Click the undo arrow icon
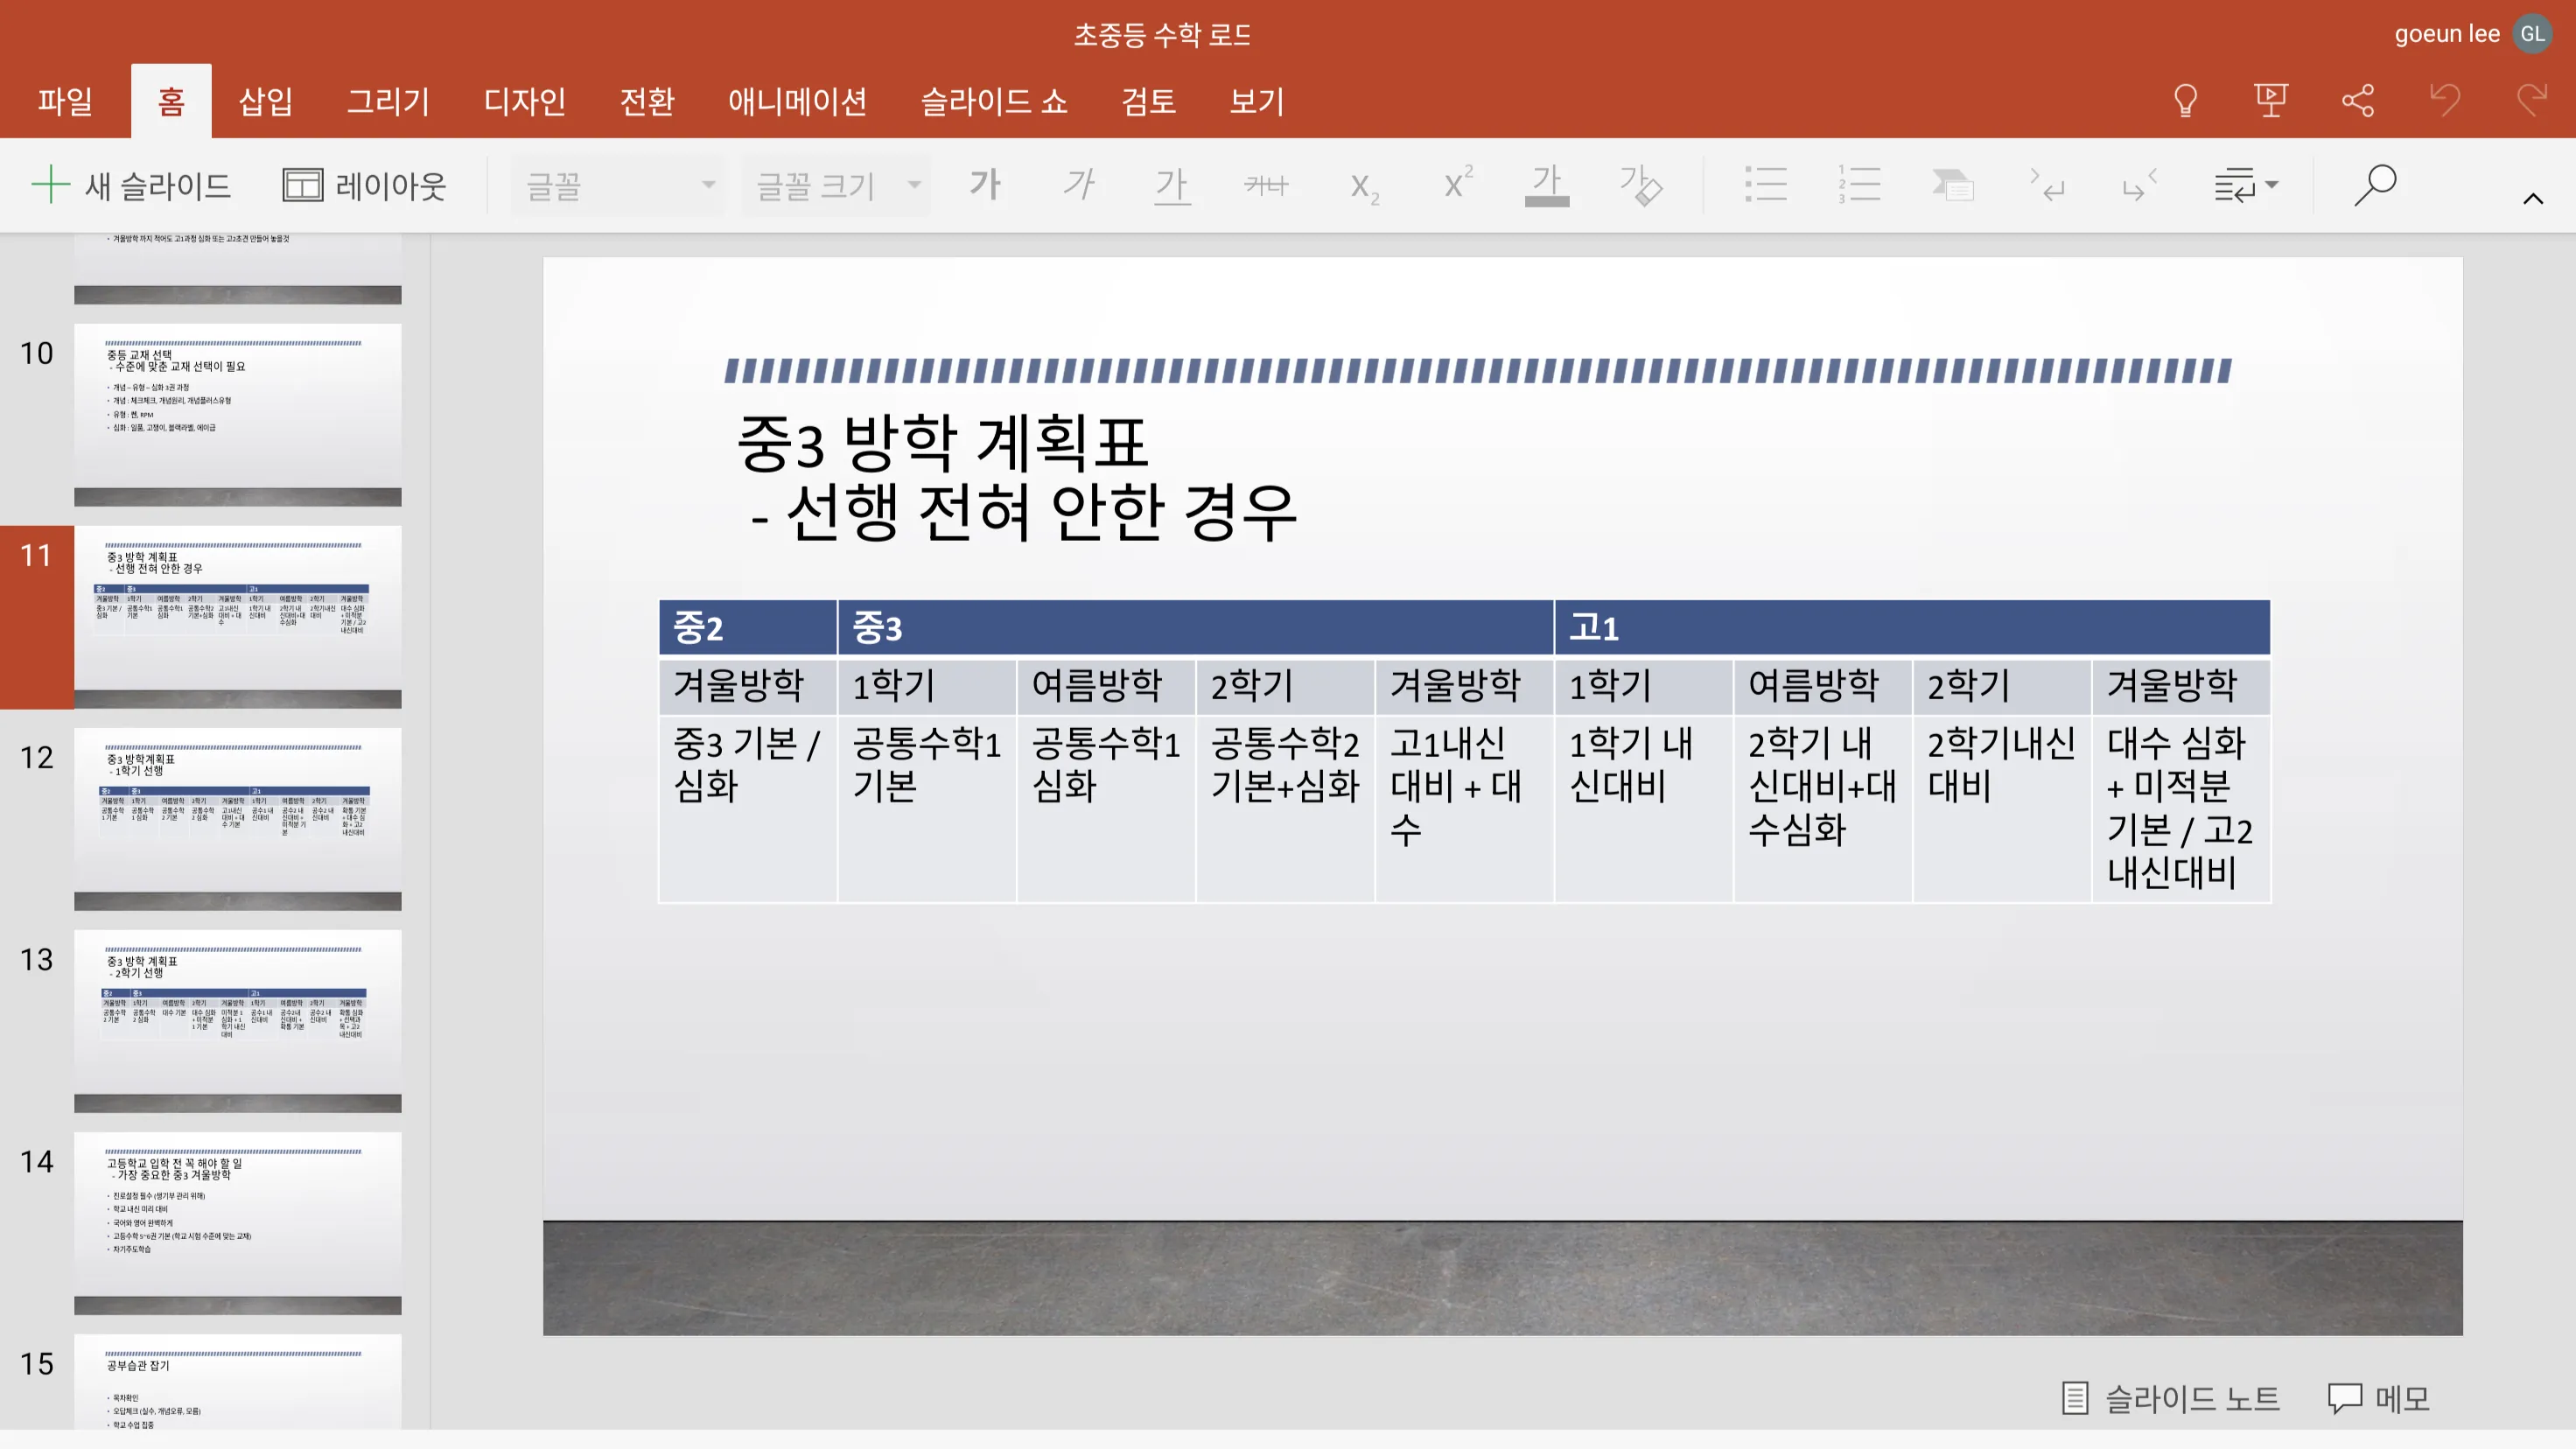 (2445, 100)
